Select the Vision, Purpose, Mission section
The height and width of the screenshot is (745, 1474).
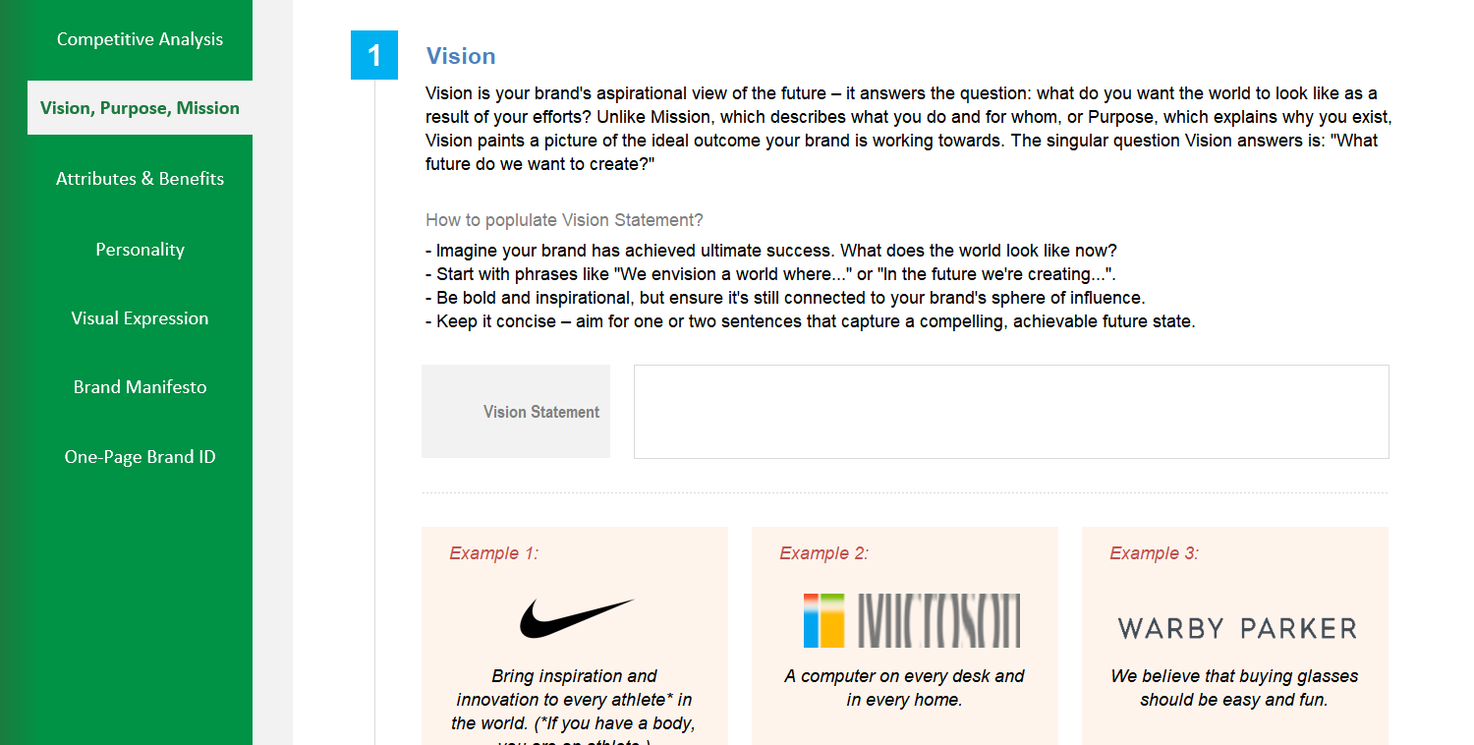pos(140,108)
